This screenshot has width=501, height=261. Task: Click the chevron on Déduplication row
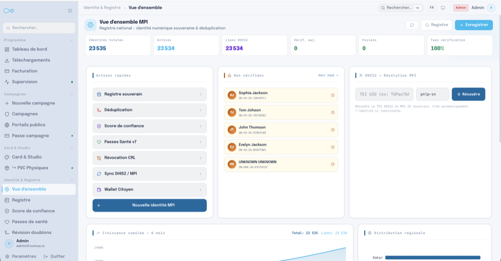pos(200,110)
